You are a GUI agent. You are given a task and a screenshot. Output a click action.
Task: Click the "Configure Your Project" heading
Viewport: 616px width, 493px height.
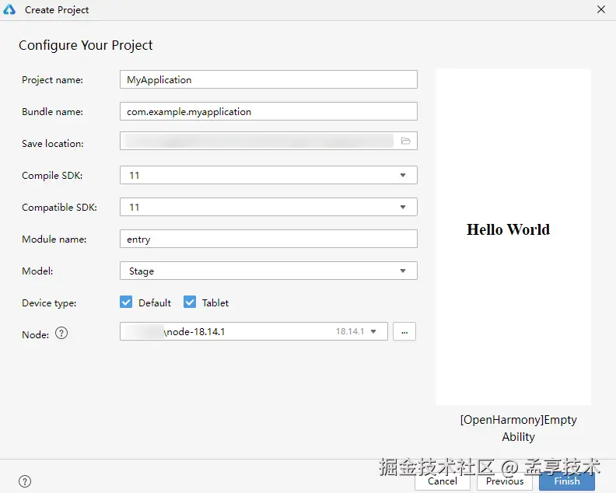point(86,45)
